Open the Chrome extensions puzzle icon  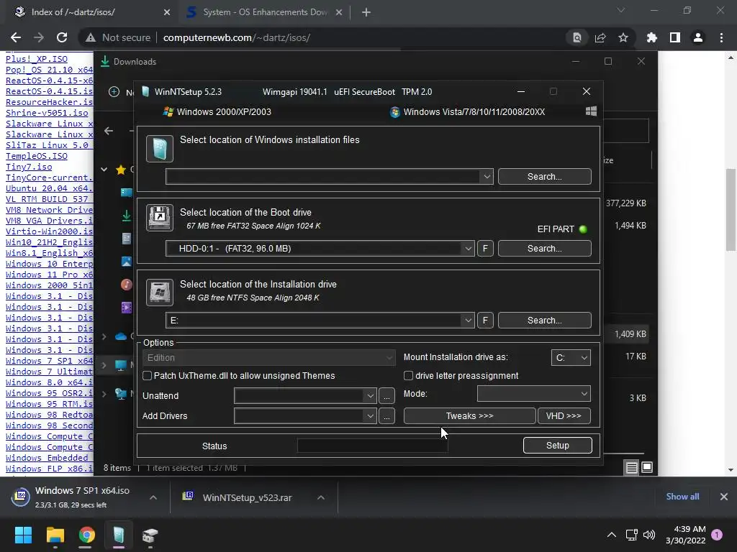pos(651,37)
